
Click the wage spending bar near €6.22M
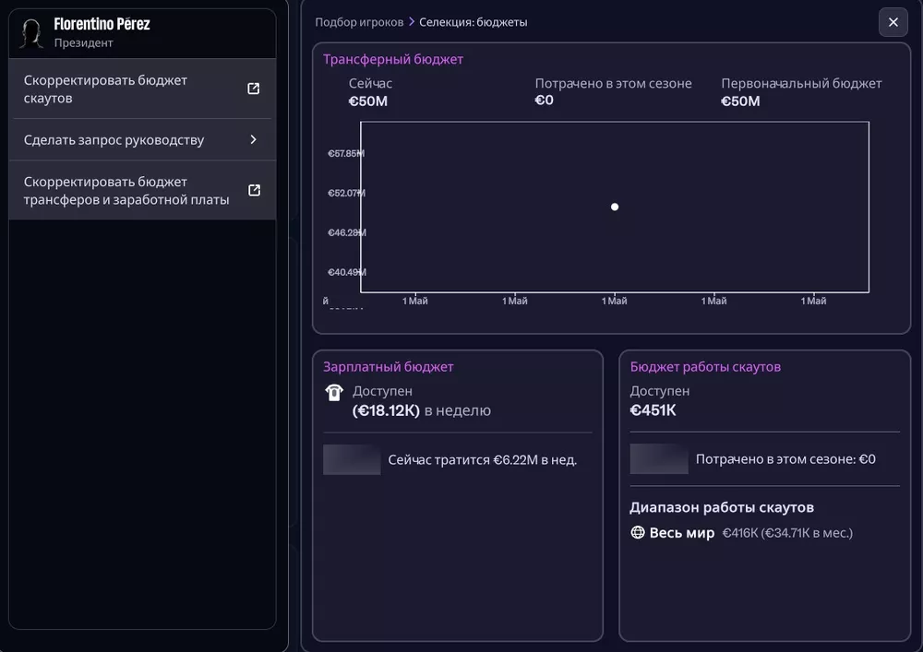[352, 459]
